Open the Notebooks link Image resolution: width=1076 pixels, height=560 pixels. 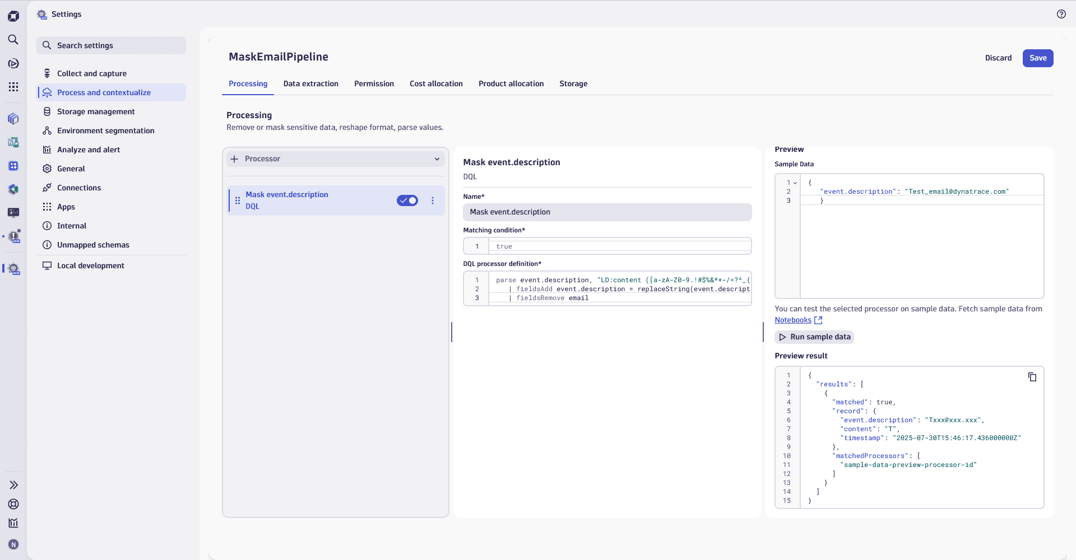coord(793,320)
